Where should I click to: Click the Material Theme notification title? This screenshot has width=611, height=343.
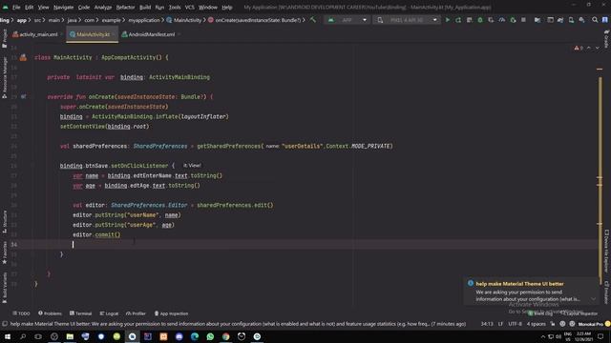[x=519, y=284]
